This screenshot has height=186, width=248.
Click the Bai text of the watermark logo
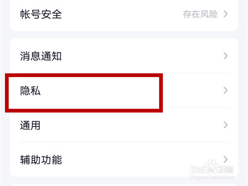[x=198, y=169]
